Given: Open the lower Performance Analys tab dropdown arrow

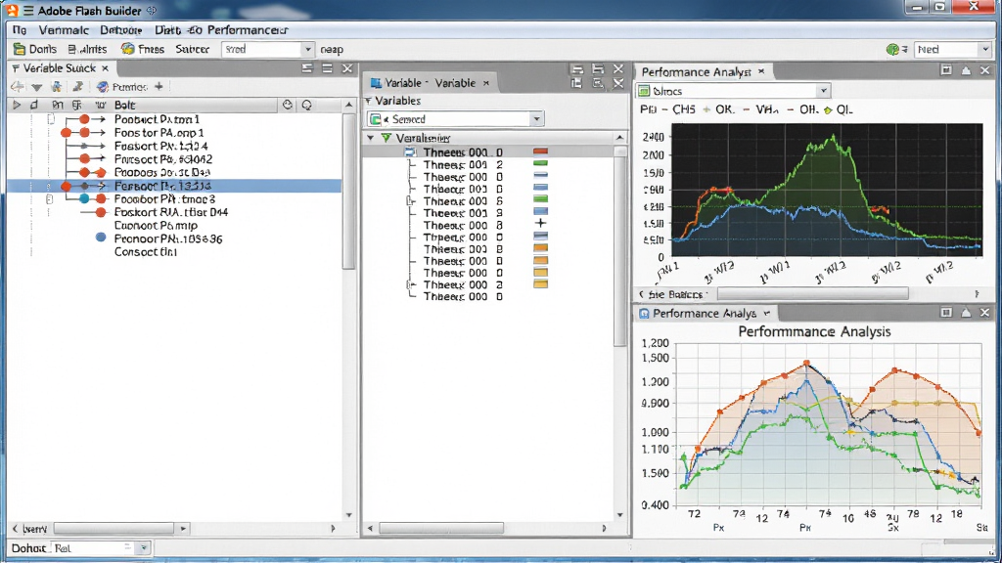Looking at the screenshot, I should pyautogui.click(x=766, y=313).
